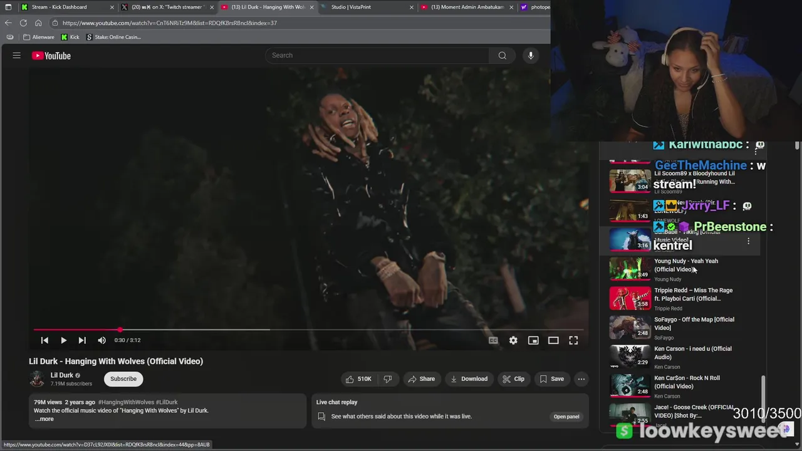Switch to the X Twitch streamer tab
This screenshot has height=451, width=802.
pos(168,7)
